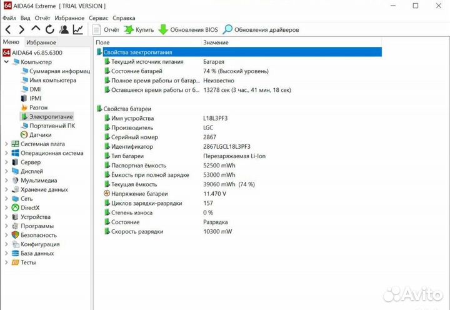Collapse the Компьютер tree node

(x=6, y=62)
